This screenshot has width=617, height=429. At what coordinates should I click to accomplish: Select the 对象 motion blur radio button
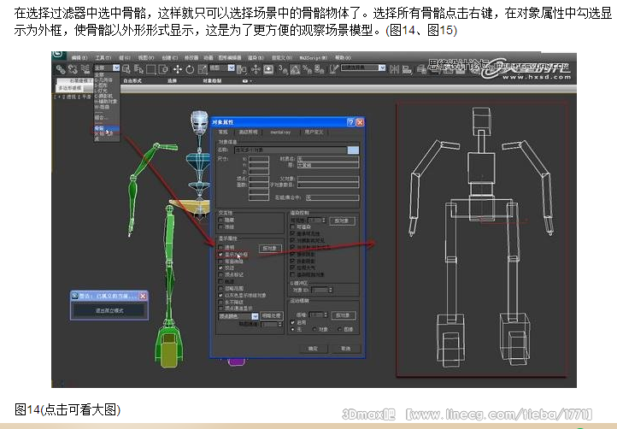314,329
